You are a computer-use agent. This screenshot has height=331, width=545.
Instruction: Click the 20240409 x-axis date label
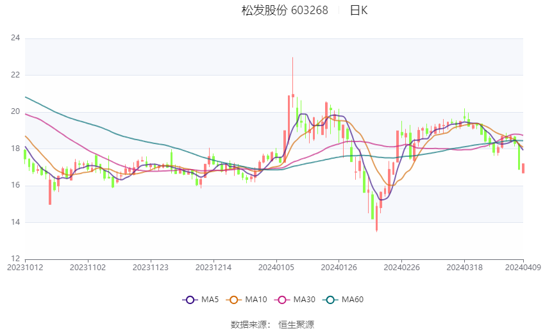523,268
